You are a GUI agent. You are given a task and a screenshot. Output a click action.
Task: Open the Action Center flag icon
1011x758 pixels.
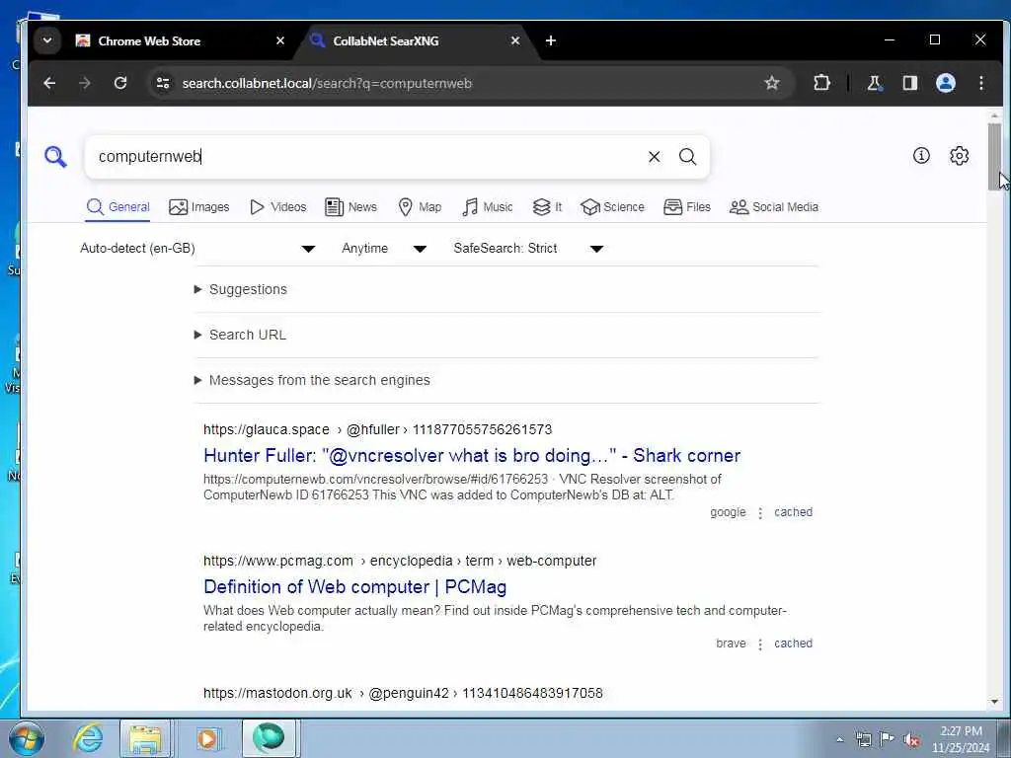(888, 739)
